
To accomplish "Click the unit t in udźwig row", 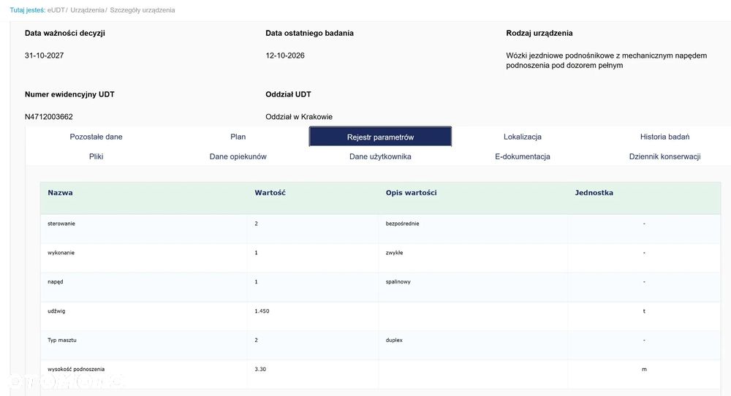I will tap(644, 311).
